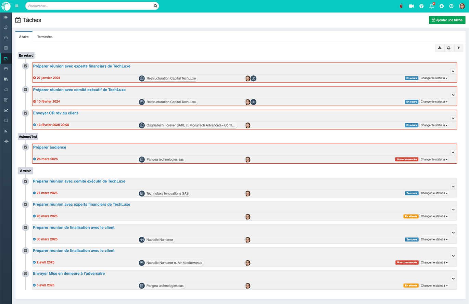Open the mail icon in sidebar
Image resolution: width=469 pixels, height=304 pixels.
pos(6,38)
